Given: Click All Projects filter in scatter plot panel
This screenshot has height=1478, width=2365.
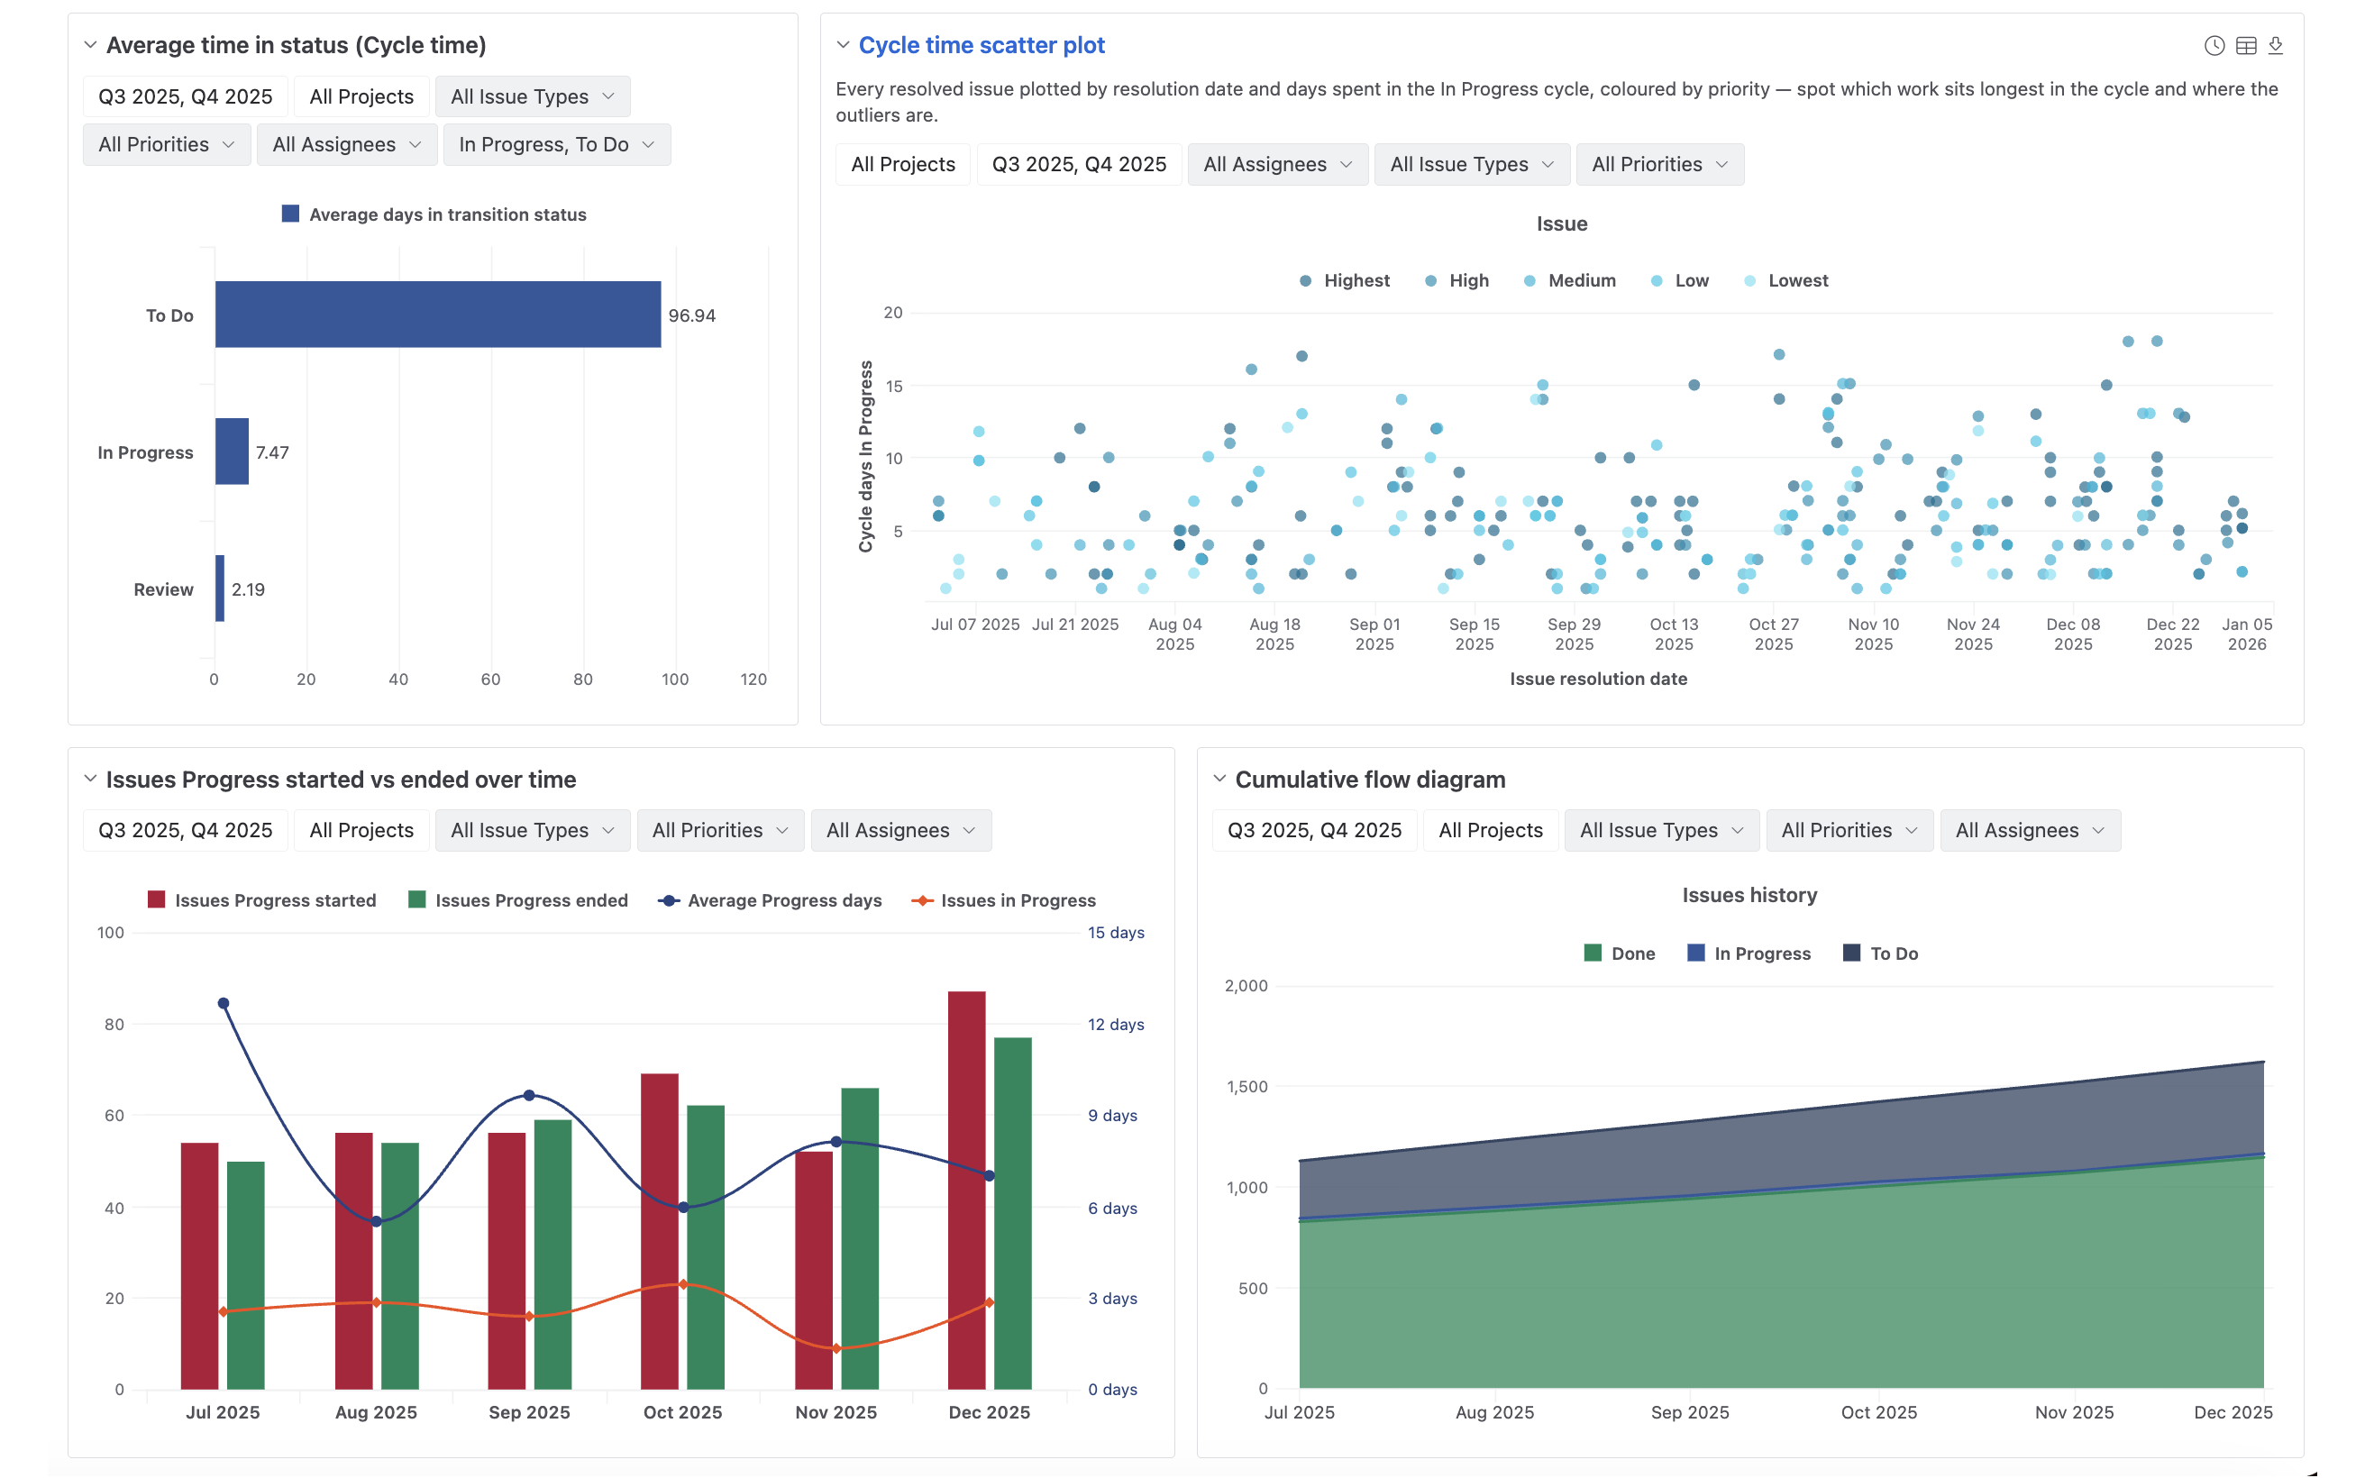Looking at the screenshot, I should tap(902, 164).
